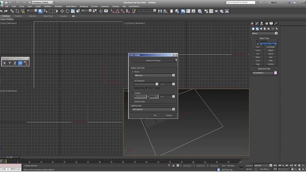This screenshot has height=172, width=306.
Task: Open the reference coordinate system dropdown
Action: (86, 11)
